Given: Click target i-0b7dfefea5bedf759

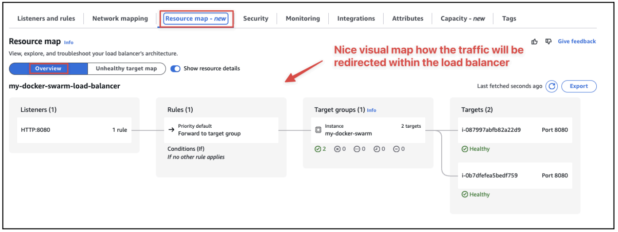Looking at the screenshot, I should coord(490,175).
